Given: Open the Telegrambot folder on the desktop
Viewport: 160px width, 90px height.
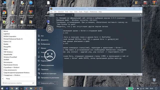Looking at the screenshot, I should tap(13, 13).
